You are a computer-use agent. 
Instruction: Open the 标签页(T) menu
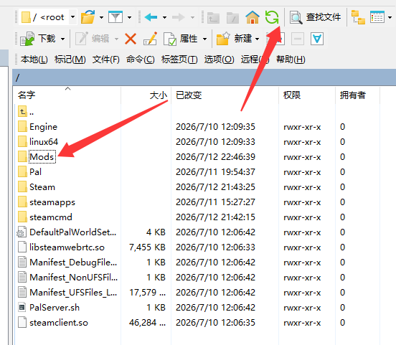click(x=179, y=60)
